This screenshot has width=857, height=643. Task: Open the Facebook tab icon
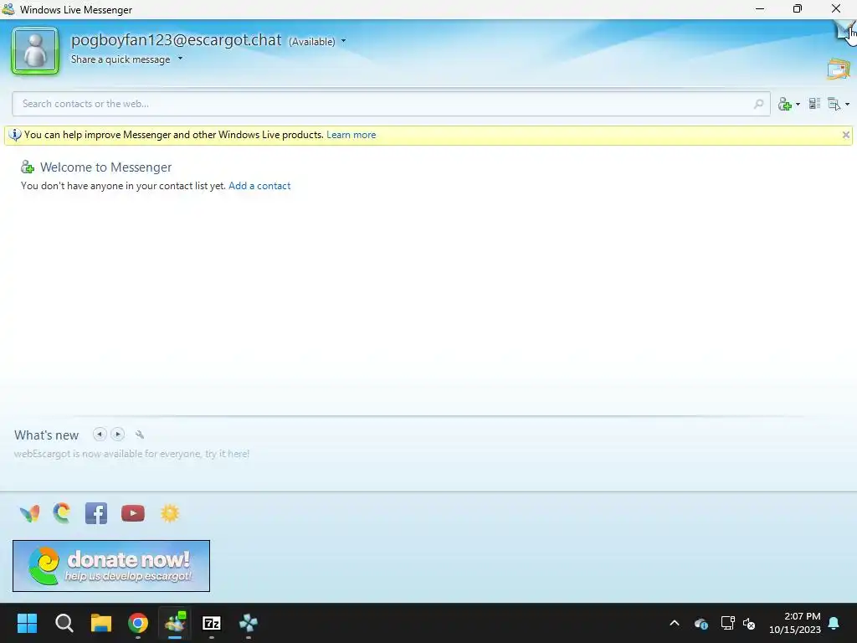pos(96,513)
